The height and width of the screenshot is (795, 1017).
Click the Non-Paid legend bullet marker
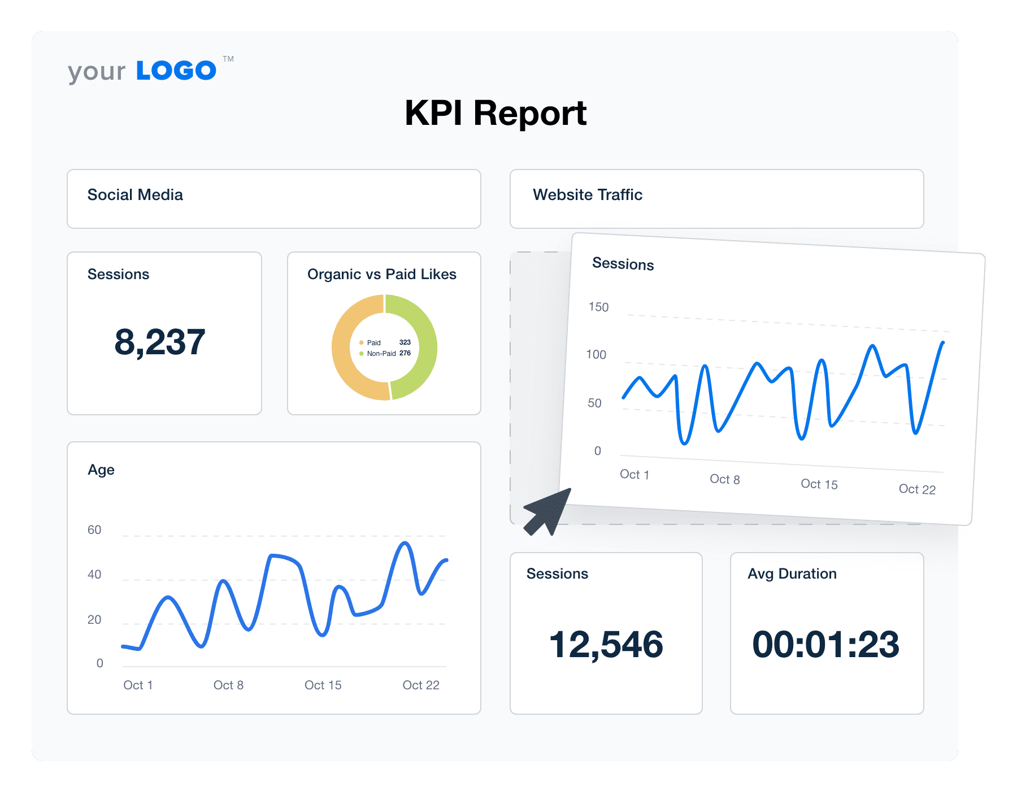pos(361,353)
